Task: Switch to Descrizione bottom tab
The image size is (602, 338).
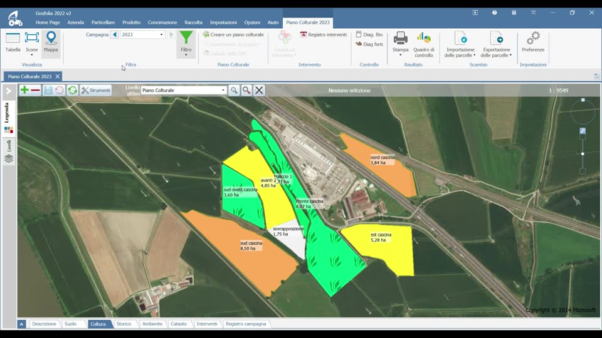Action: tap(44, 324)
